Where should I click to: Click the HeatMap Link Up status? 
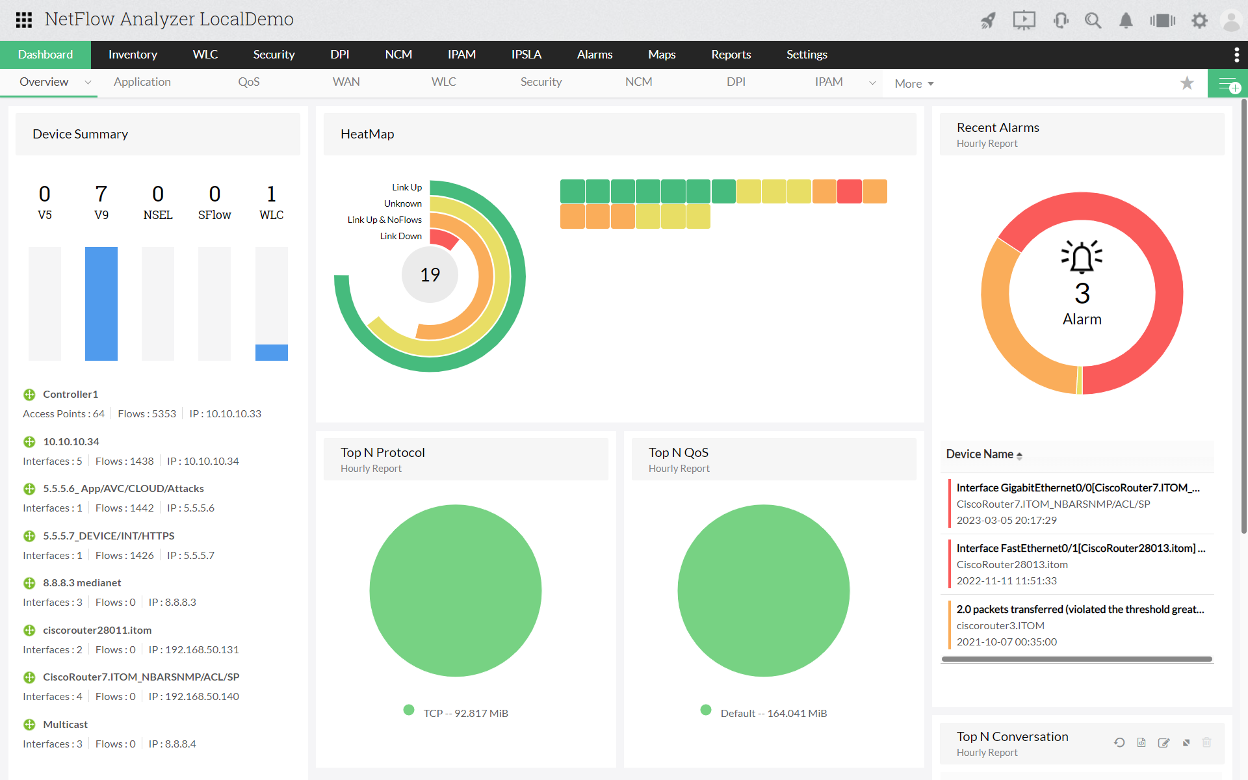click(x=406, y=186)
